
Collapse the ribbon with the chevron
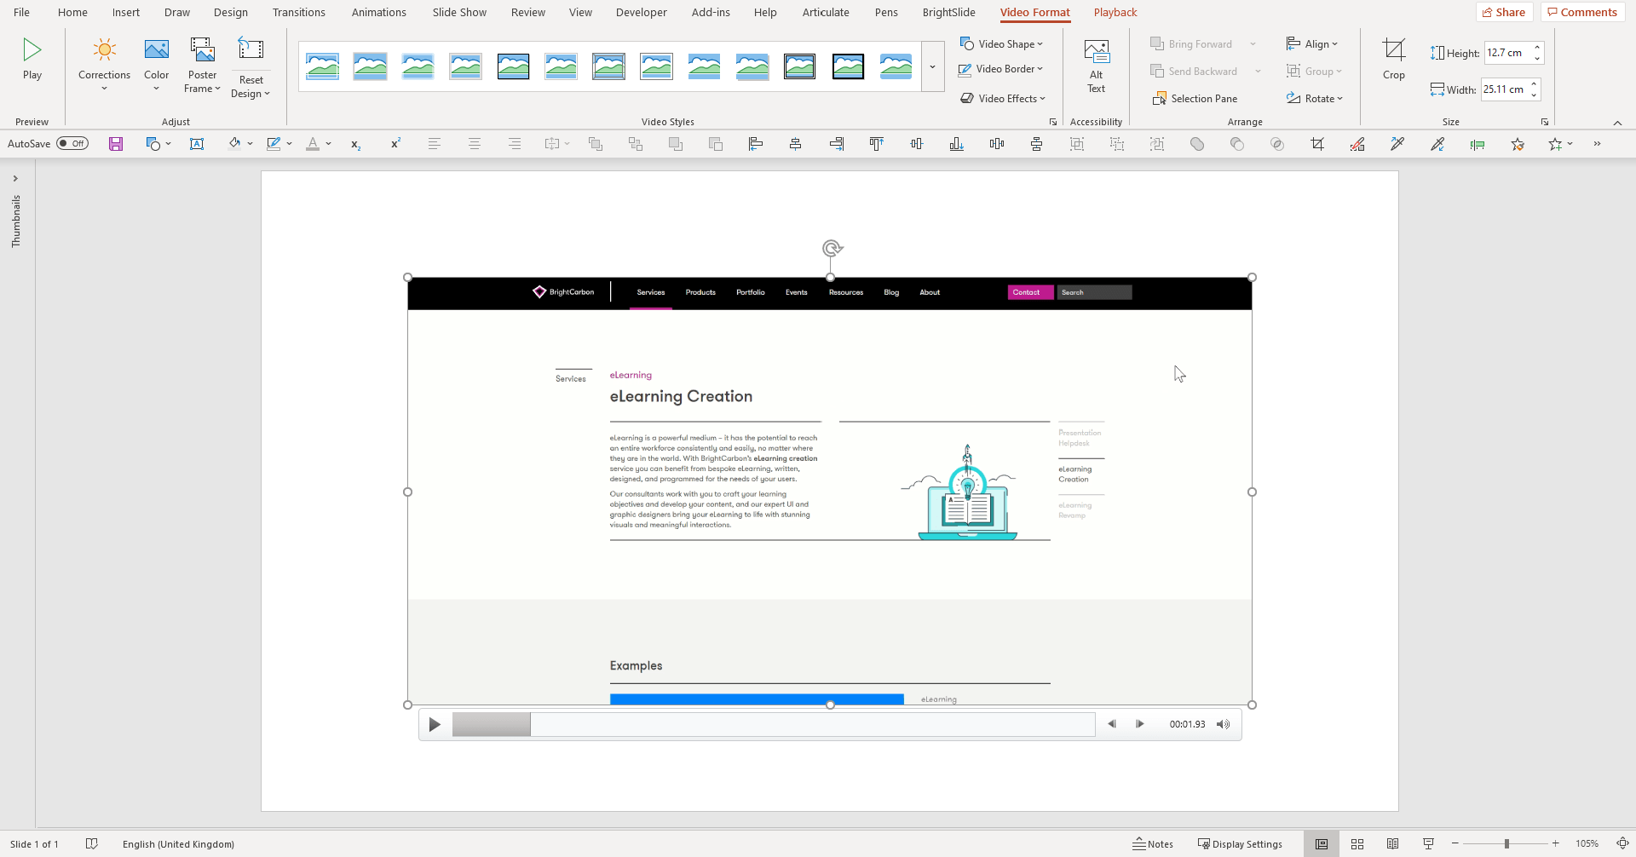1617,123
